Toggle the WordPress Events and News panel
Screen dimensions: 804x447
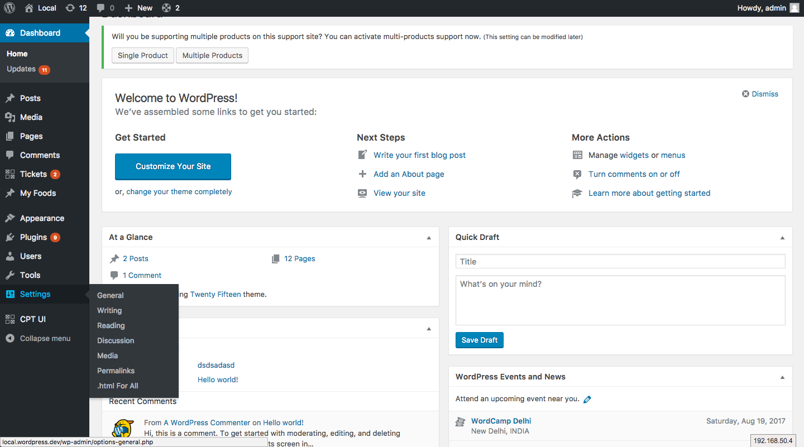(x=782, y=377)
